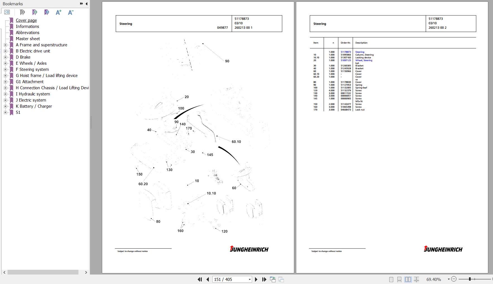Expand K Battery / Charger bookmark
Screen dimensions: 493x284
tap(5, 106)
